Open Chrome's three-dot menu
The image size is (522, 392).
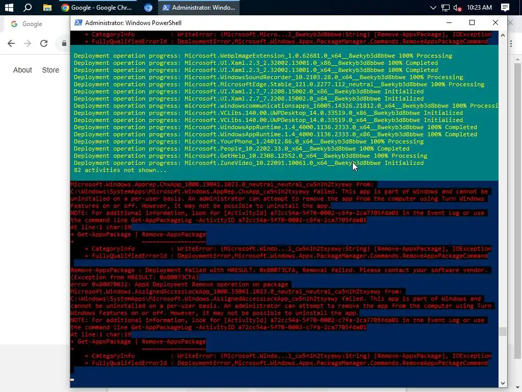coord(511,43)
